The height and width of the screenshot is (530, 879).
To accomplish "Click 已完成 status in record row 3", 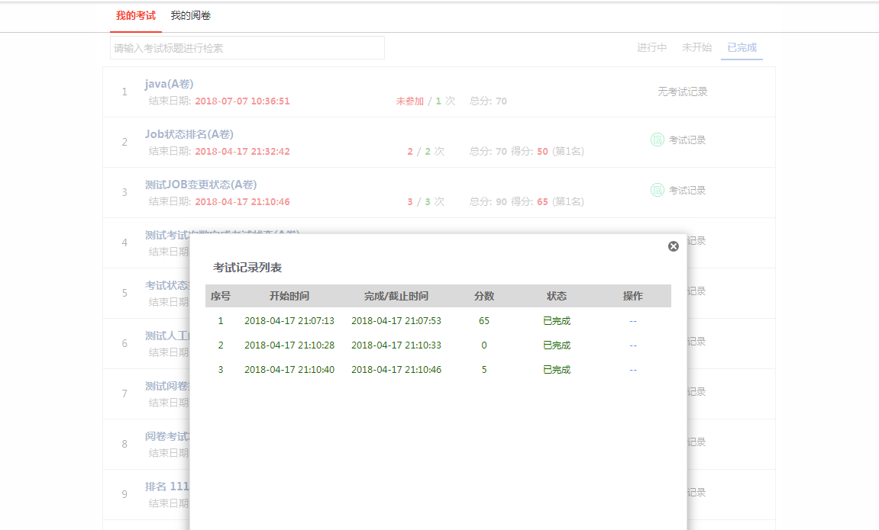I will coord(557,370).
